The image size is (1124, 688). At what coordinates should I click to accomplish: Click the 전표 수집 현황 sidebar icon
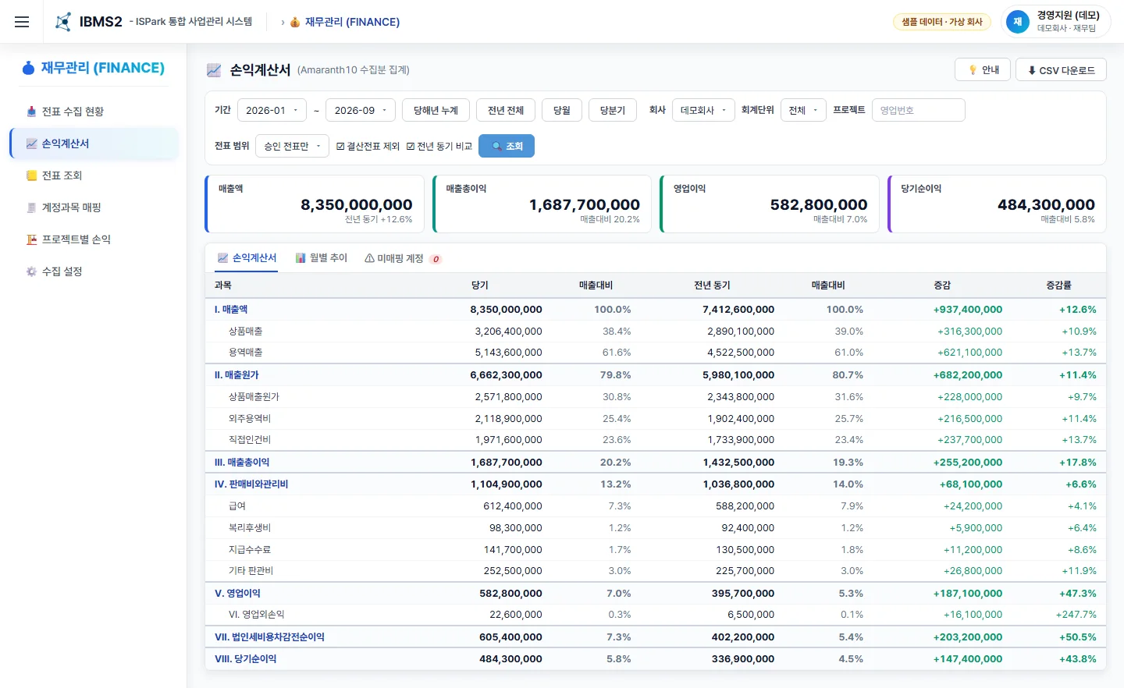[31, 112]
